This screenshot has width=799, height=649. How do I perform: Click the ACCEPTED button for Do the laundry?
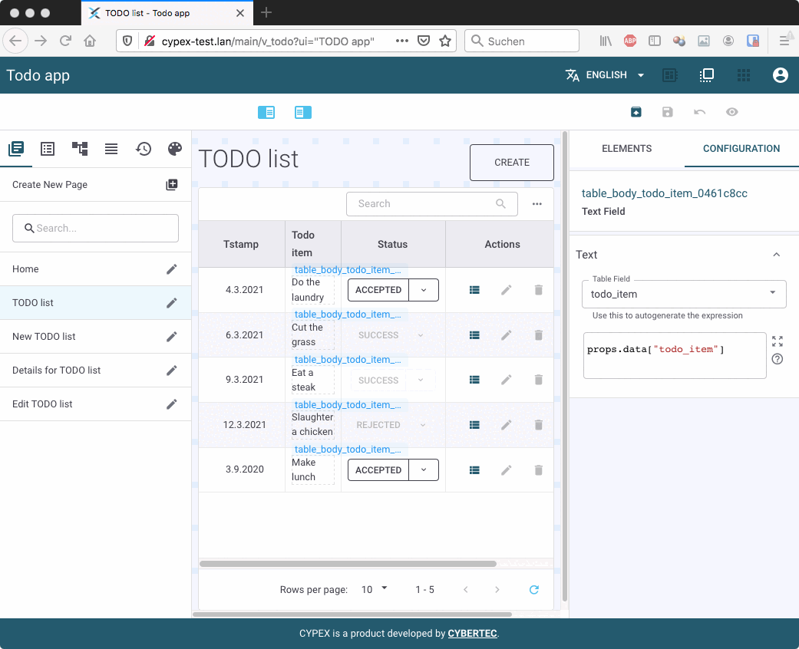tap(378, 290)
